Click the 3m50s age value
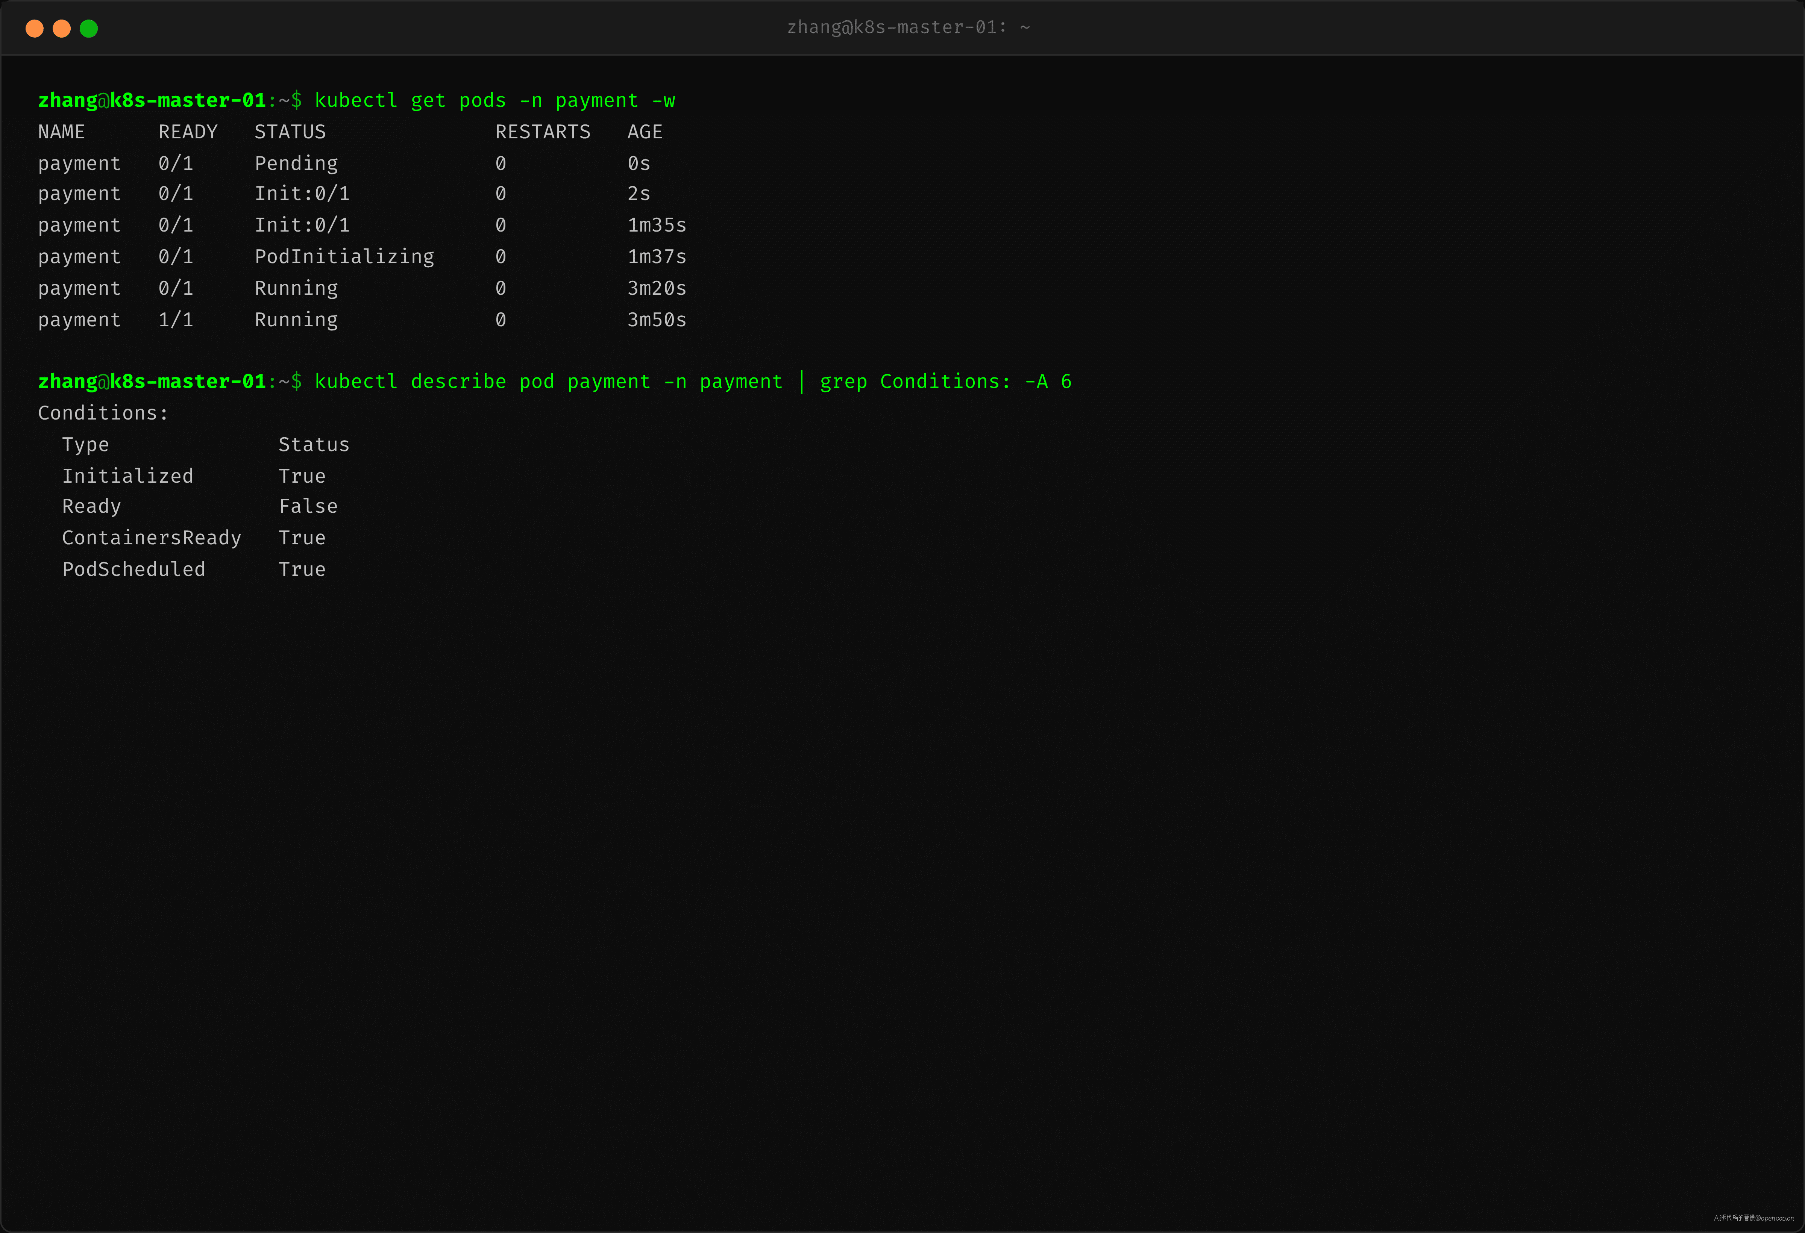The image size is (1805, 1233). tap(656, 320)
